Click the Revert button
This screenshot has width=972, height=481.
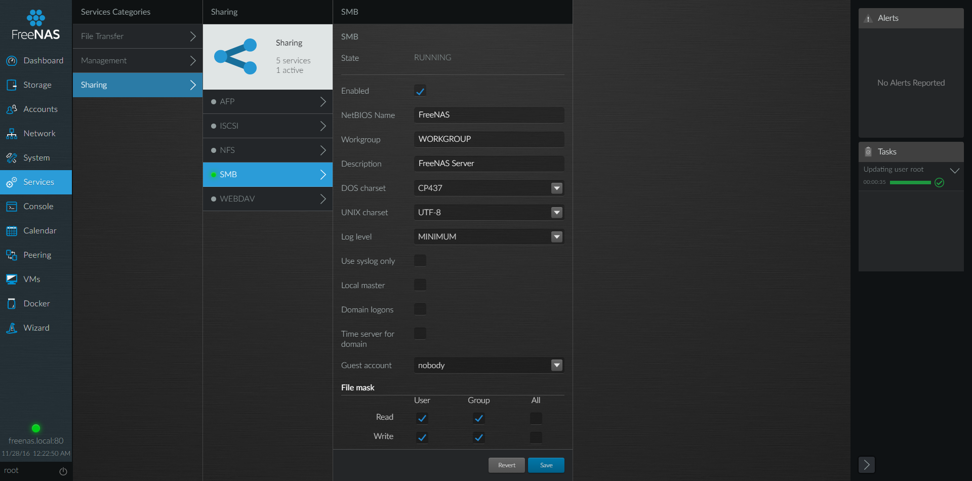[506, 465]
